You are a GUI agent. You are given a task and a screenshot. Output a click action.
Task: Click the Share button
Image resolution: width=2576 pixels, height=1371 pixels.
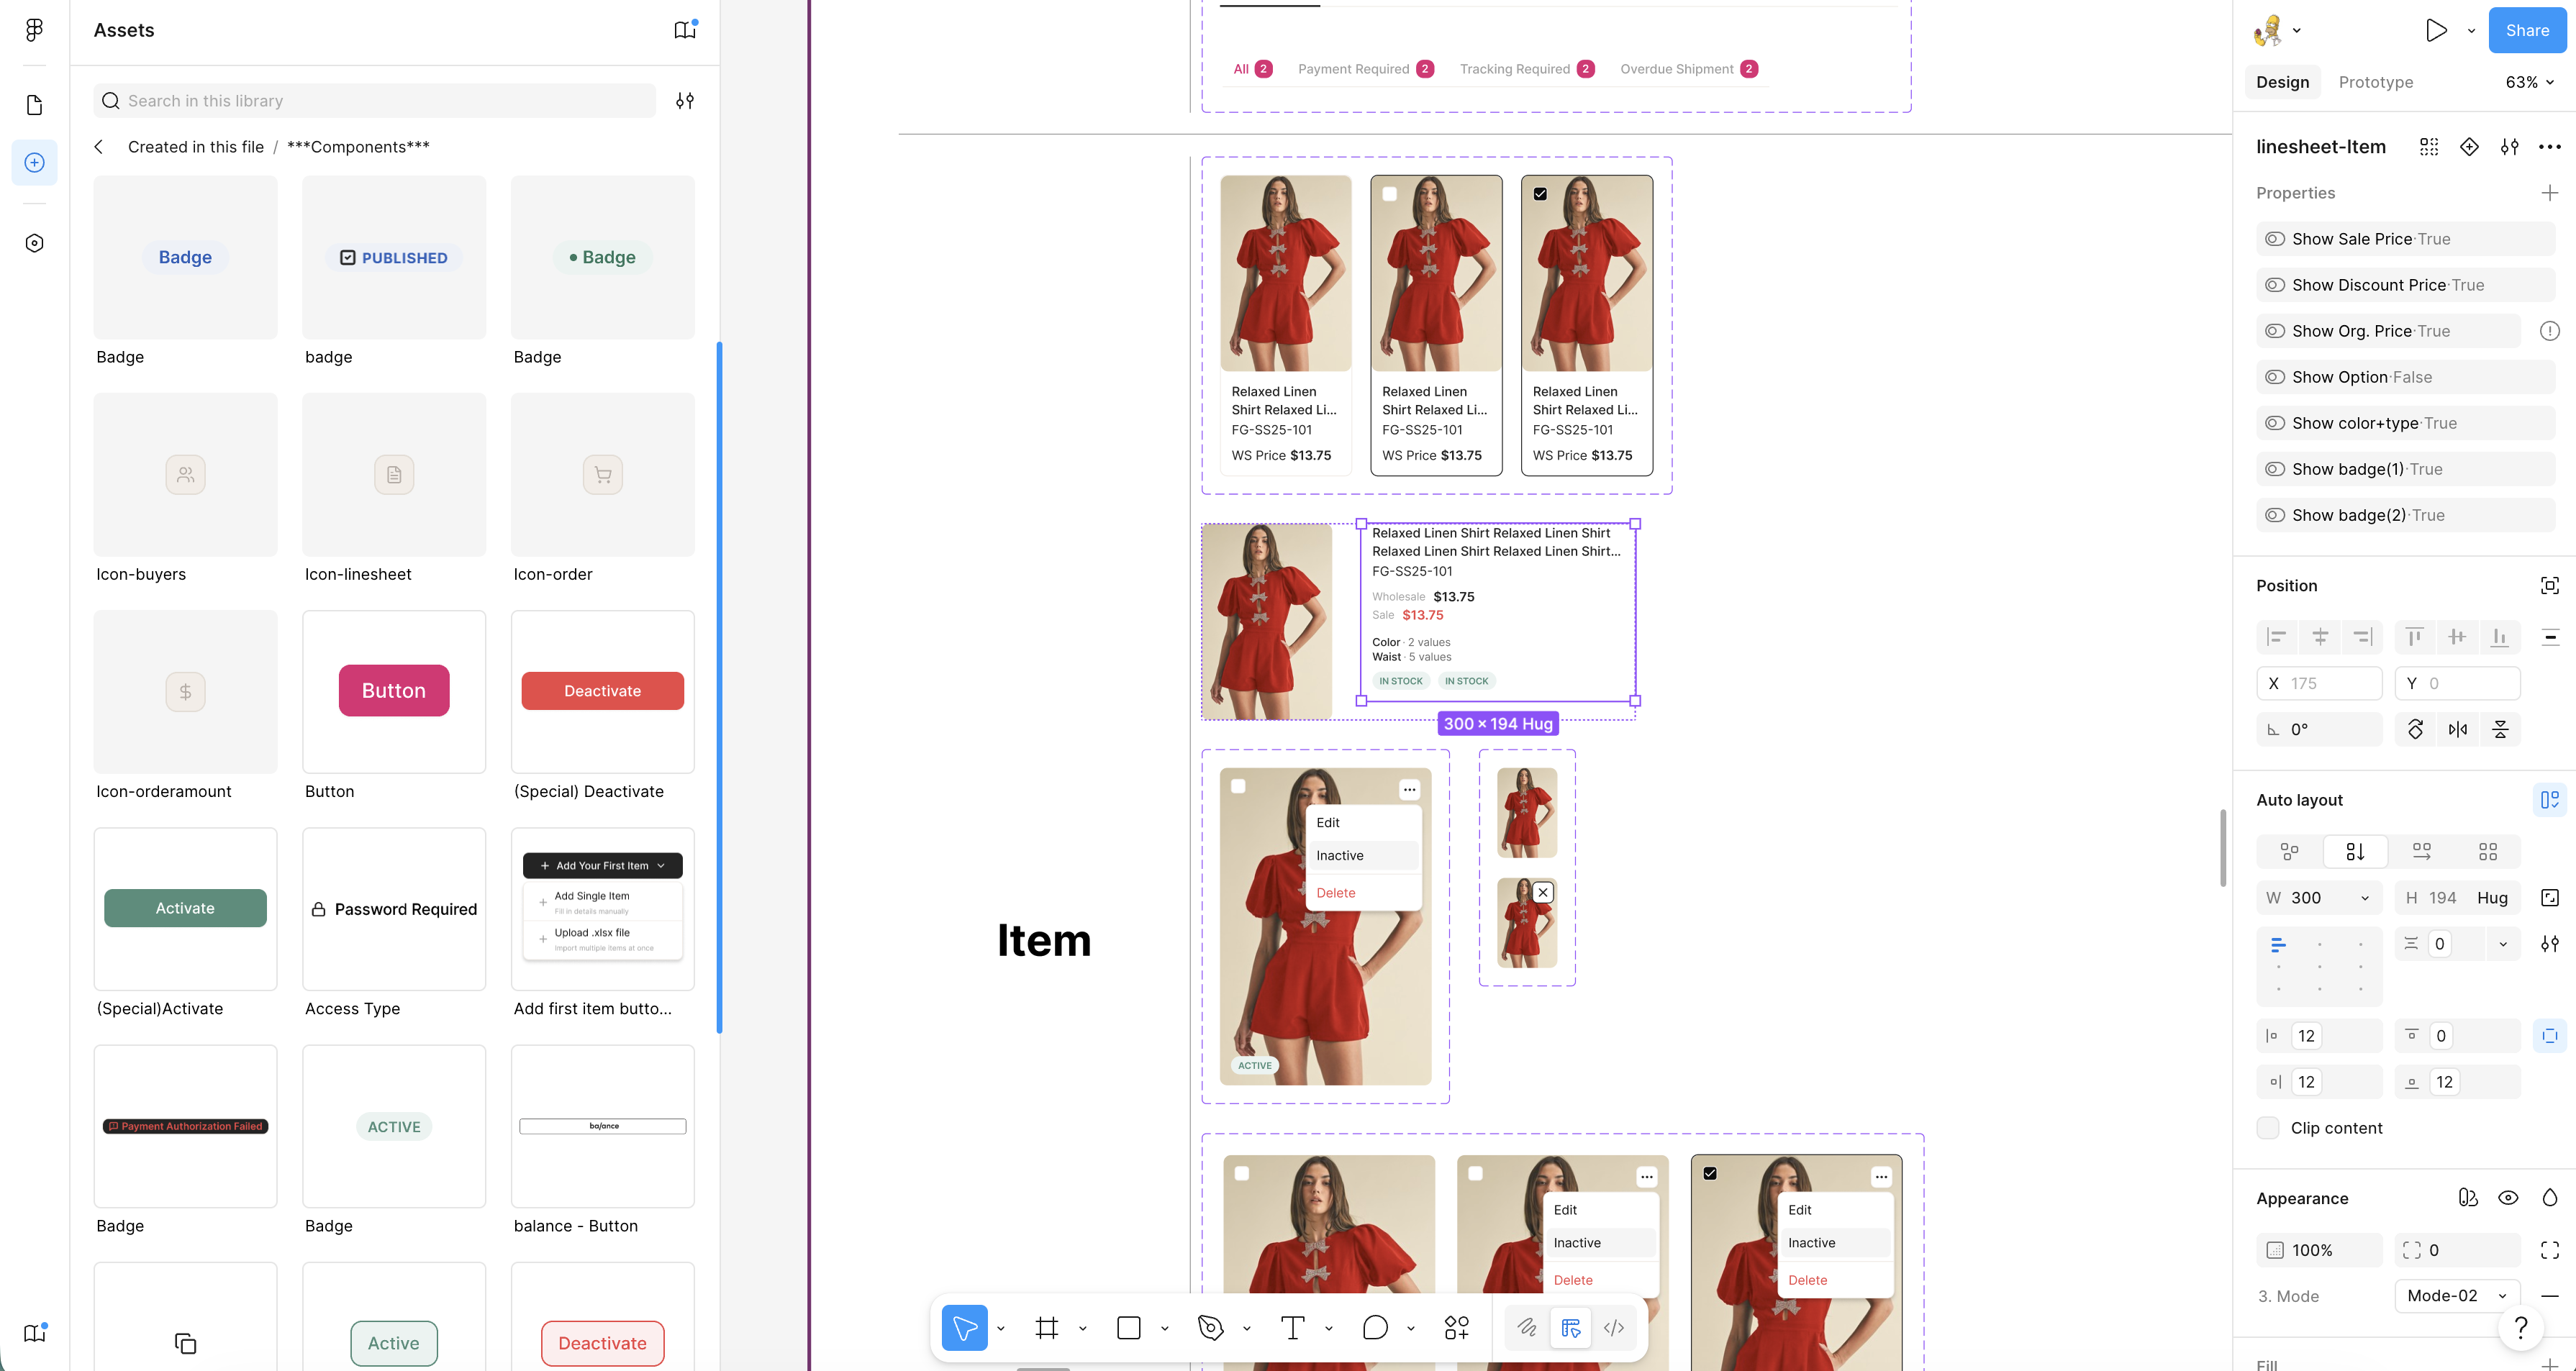[2527, 30]
